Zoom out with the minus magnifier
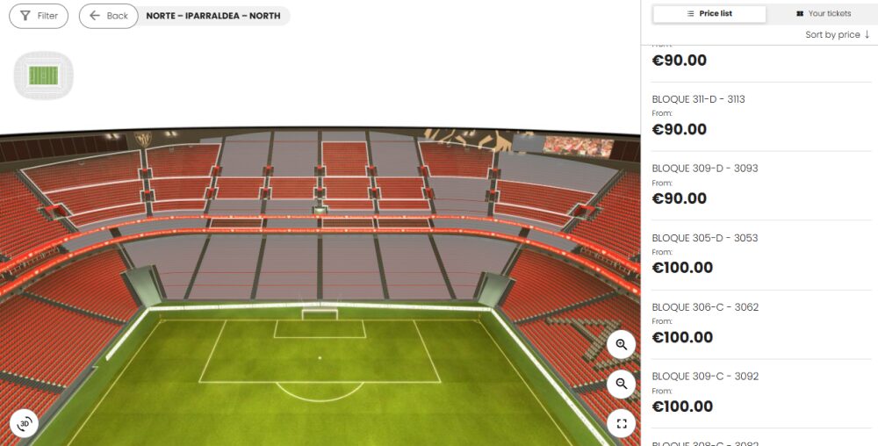This screenshot has height=446, width=878. 621,384
